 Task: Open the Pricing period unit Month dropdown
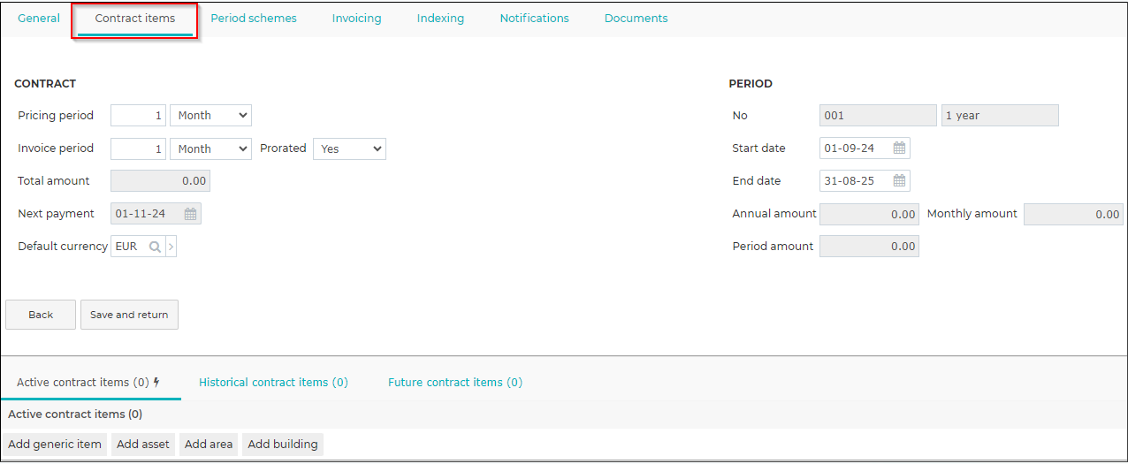click(x=210, y=116)
